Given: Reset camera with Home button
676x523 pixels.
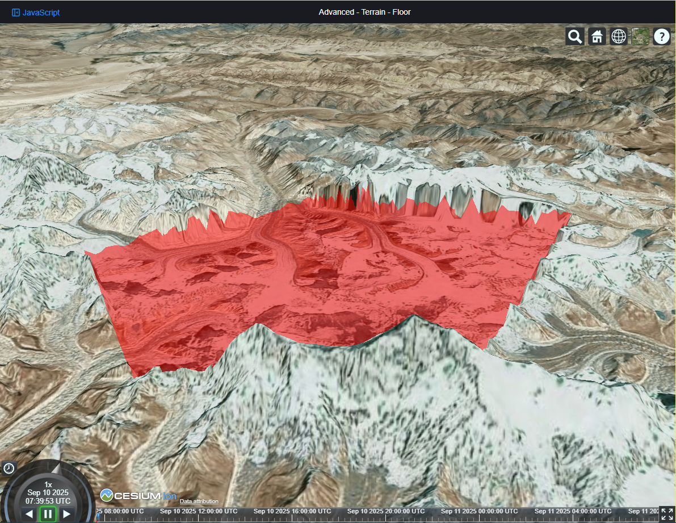Looking at the screenshot, I should pyautogui.click(x=597, y=37).
